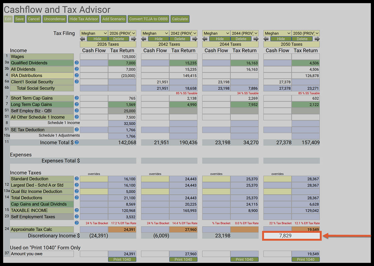This screenshot has height=266, width=374.
Task: Move 2044 scenario left with arrow
Action: (x=205, y=39)
